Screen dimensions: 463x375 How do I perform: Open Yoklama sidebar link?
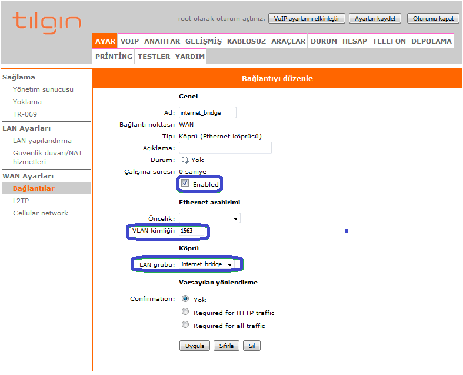pos(27,102)
